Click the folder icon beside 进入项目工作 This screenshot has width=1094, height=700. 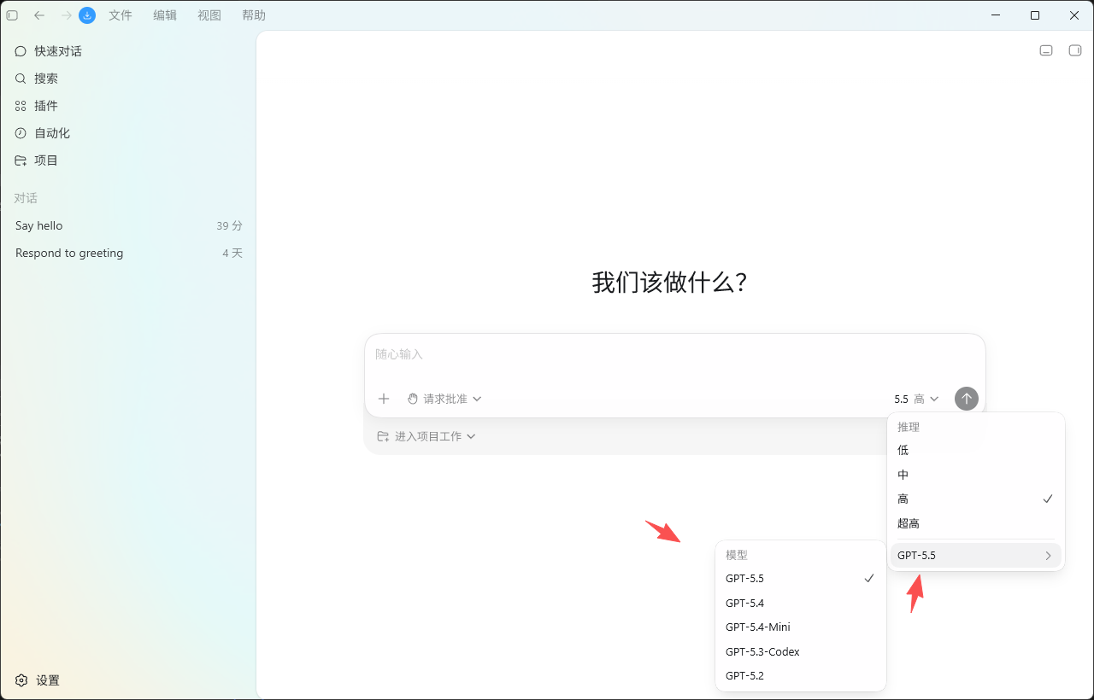[383, 436]
